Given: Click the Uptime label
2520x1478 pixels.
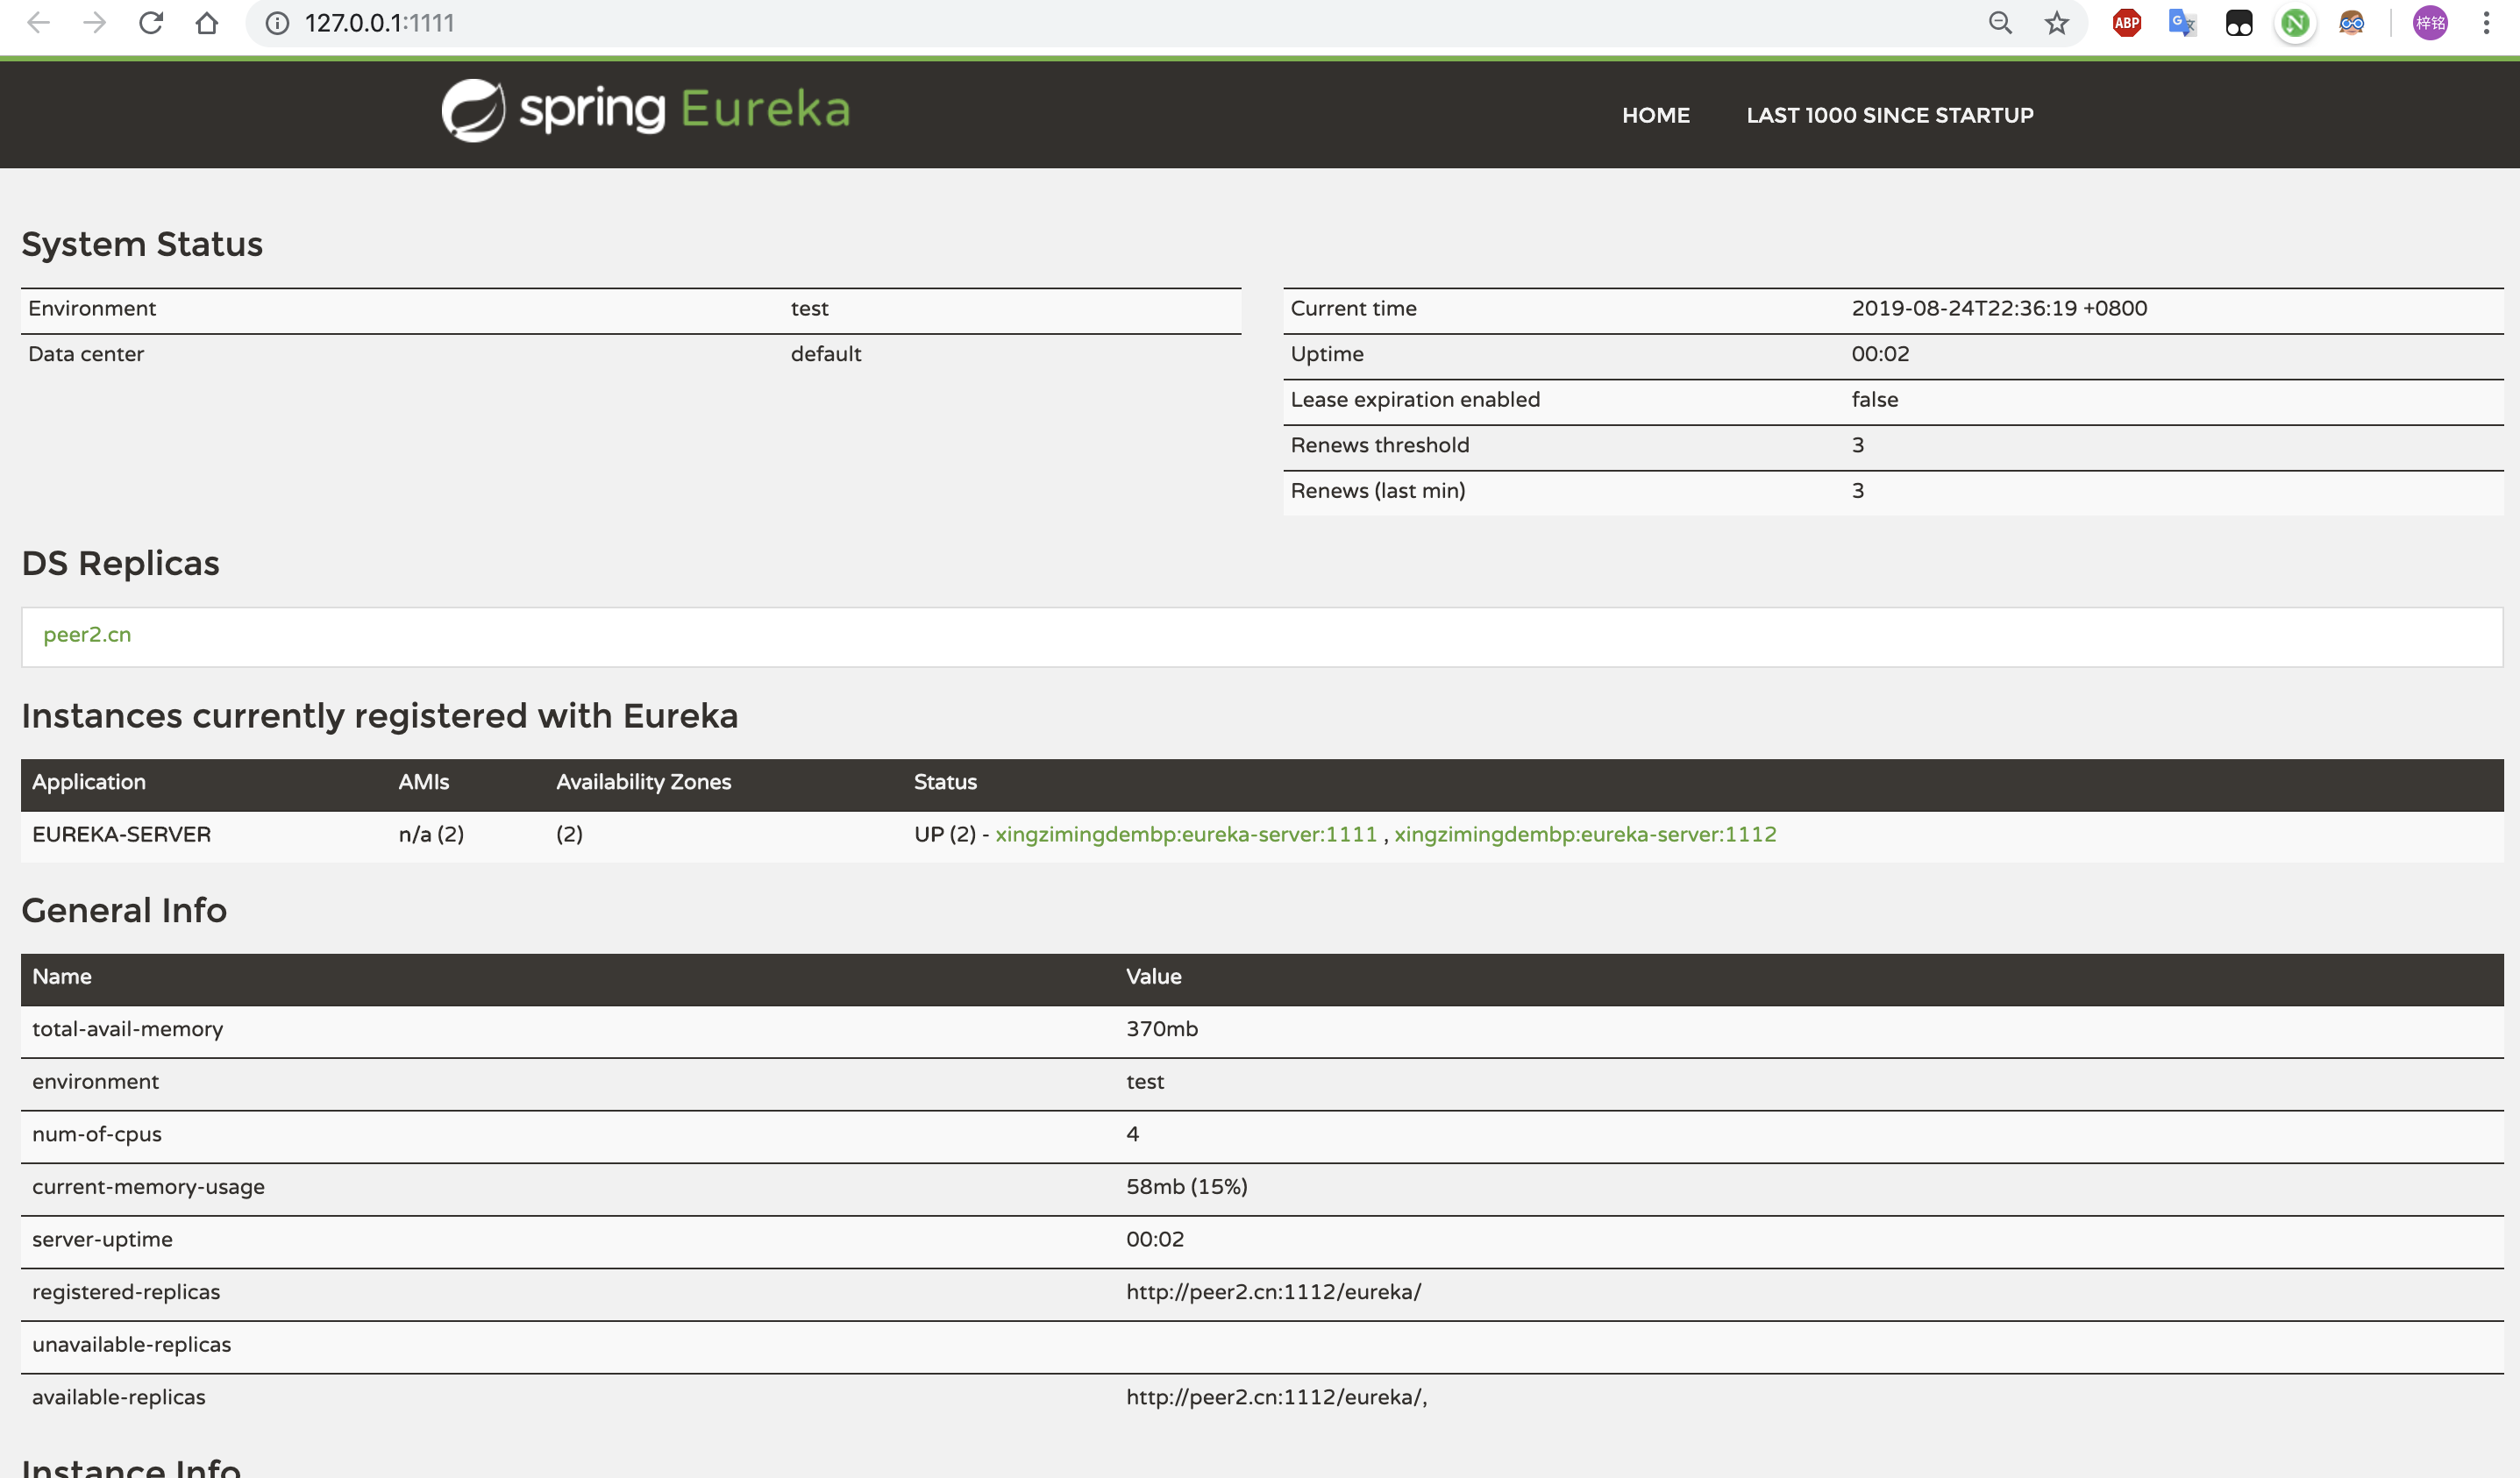Looking at the screenshot, I should coord(1327,354).
